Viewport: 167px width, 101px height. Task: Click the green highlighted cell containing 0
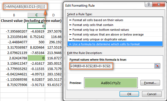coord(36,58)
